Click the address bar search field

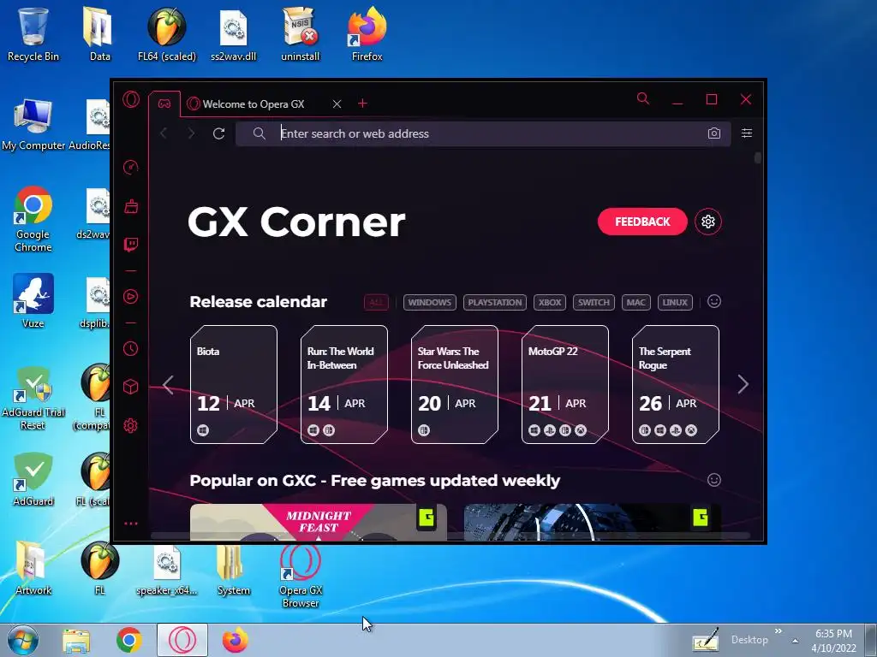pyautogui.click(x=483, y=133)
